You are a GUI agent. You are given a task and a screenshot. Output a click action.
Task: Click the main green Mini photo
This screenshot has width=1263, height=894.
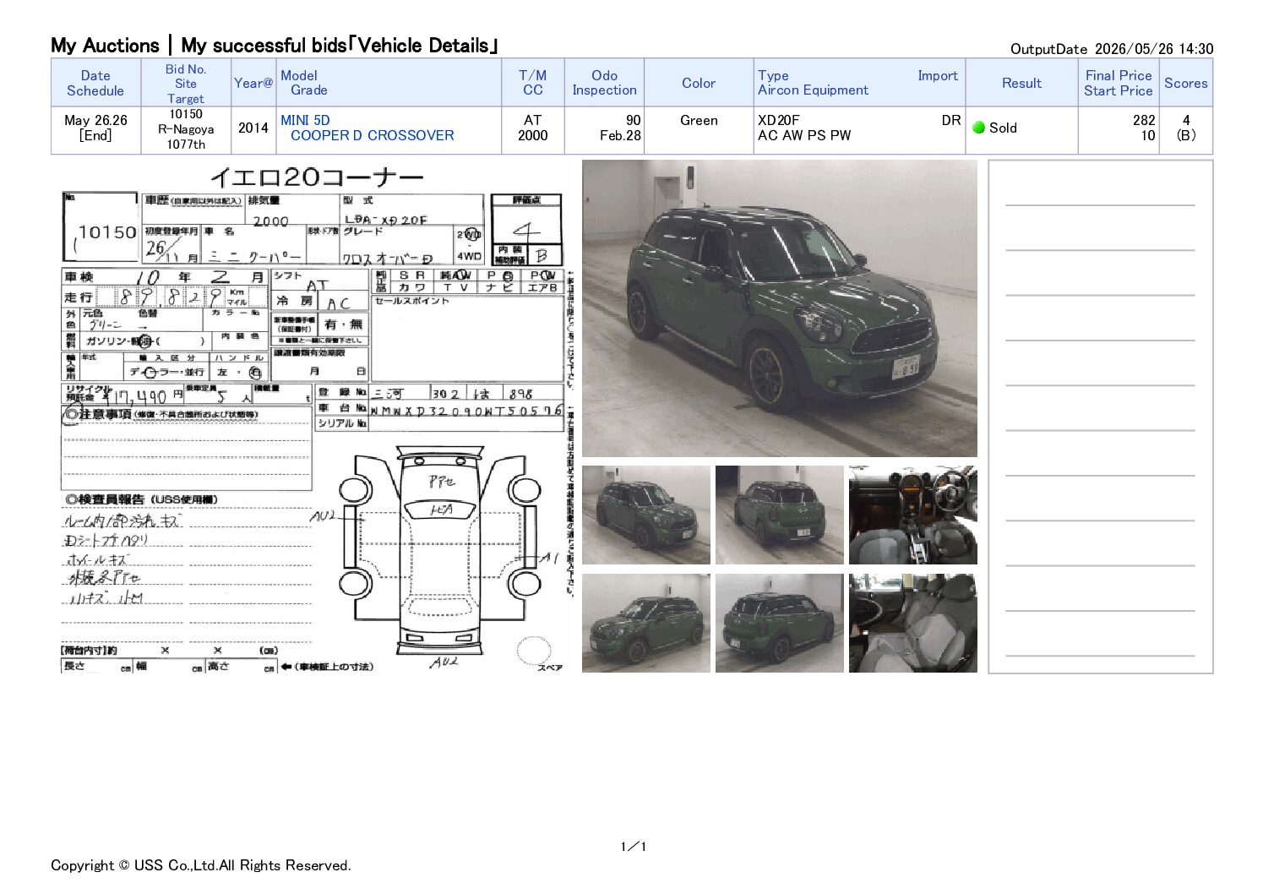779,308
